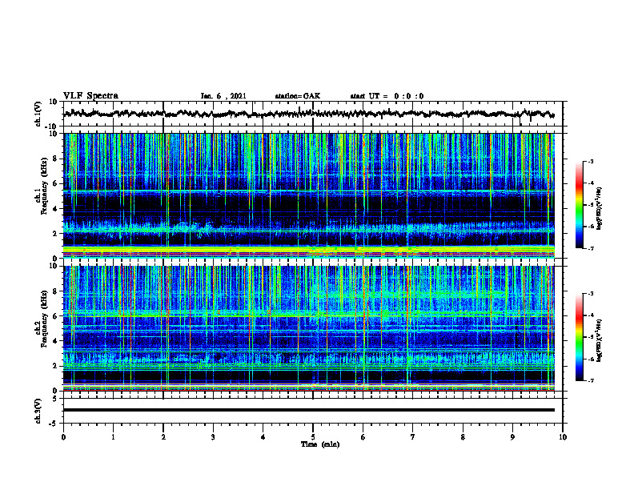Click the ch.1 colorbar "log(PSD)" label
Viewport: 634px width, 490px height.
coord(600,209)
